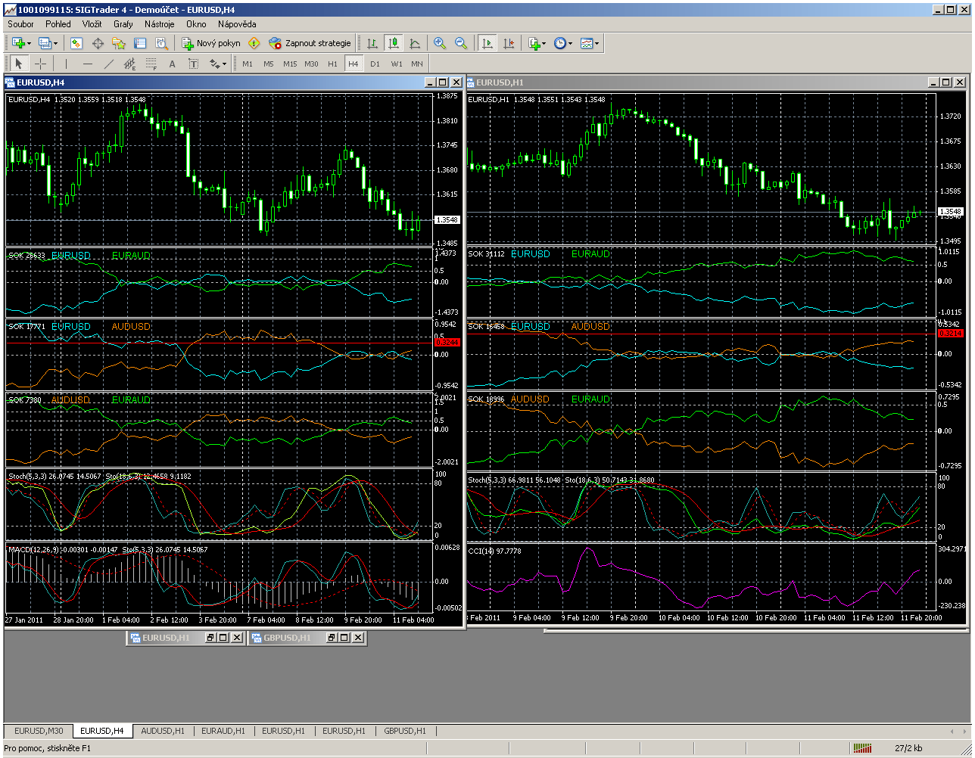The height and width of the screenshot is (758, 975).
Task: Switch to M30 timeframe
Action: 311,64
